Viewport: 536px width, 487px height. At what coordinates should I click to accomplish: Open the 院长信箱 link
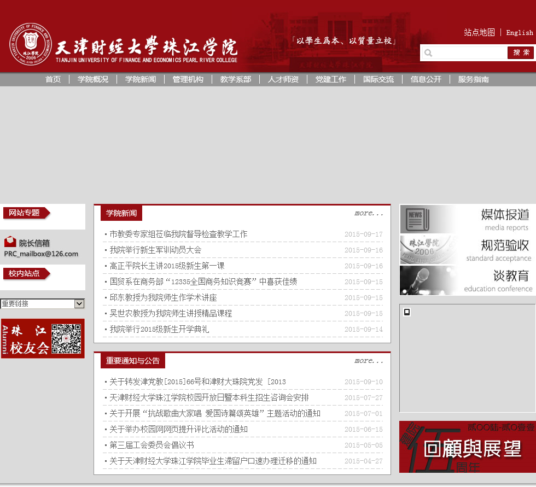click(x=34, y=243)
